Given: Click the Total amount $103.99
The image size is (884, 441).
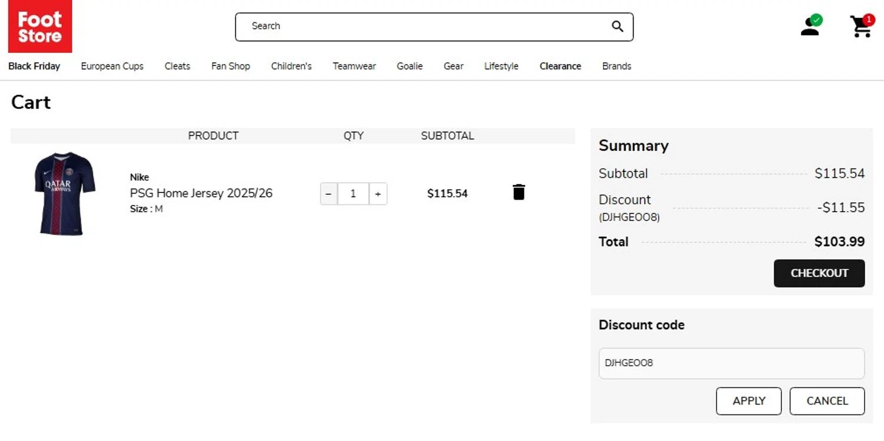Looking at the screenshot, I should (x=839, y=241).
